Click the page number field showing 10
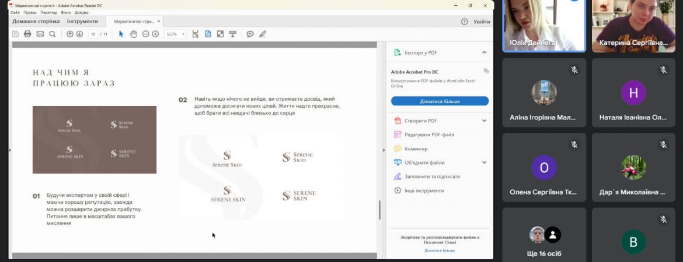This screenshot has width=683, height=262. tap(93, 34)
